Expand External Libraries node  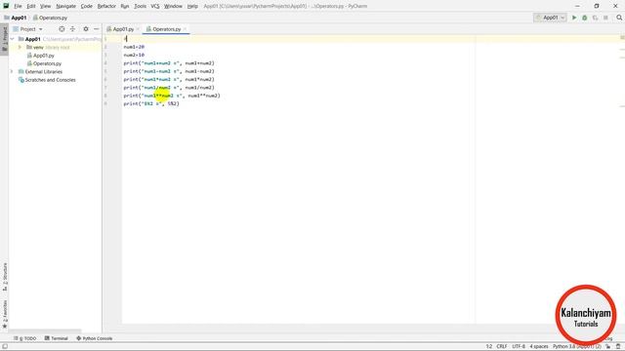click(x=12, y=71)
